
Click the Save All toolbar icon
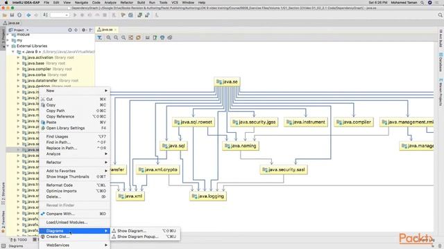pyautogui.click(x=12, y=15)
